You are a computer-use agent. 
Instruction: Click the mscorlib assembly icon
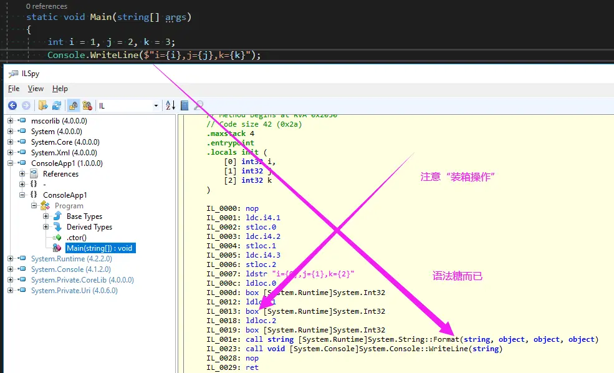point(22,120)
